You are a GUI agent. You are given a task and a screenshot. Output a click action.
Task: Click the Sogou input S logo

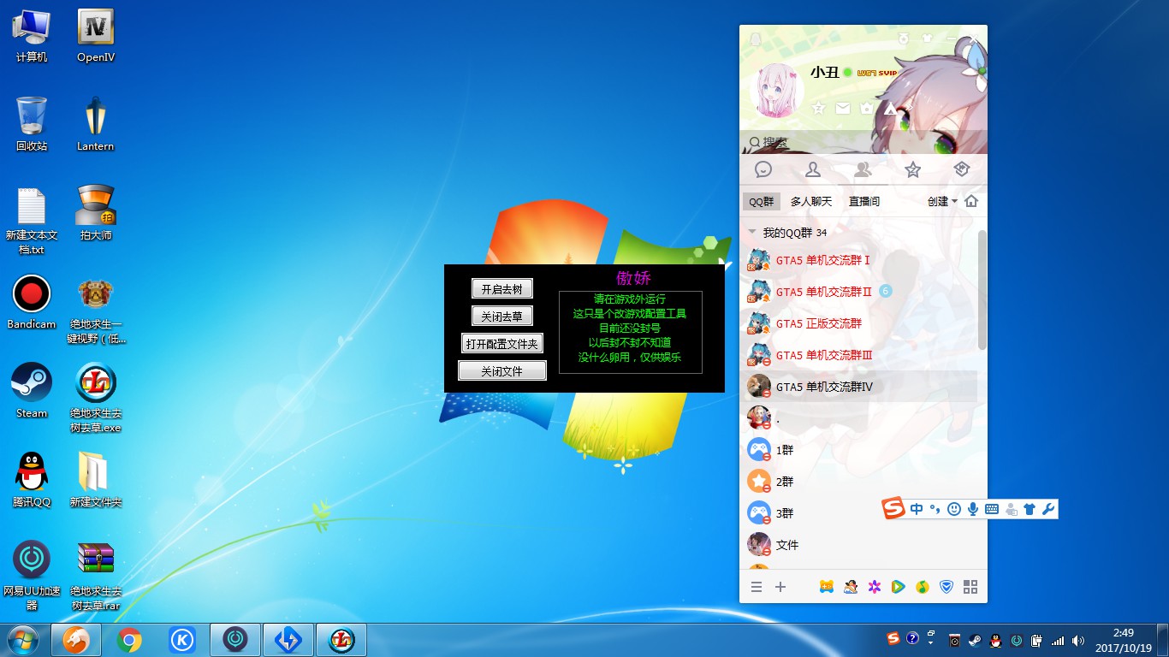click(x=894, y=509)
